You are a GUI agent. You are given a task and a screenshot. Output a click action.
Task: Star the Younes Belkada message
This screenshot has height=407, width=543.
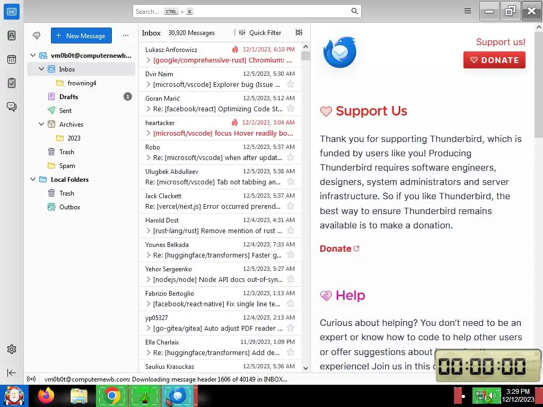point(291,255)
